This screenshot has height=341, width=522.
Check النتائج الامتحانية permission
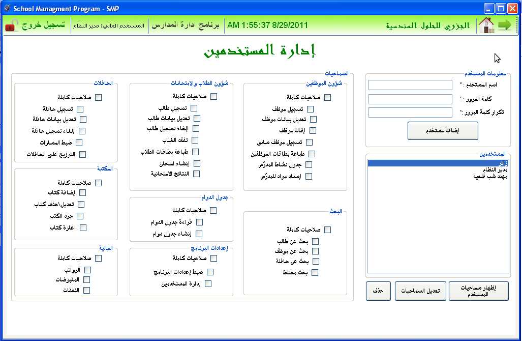pos(196,174)
